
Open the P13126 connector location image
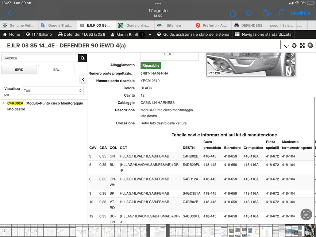pyautogui.click(x=251, y=65)
